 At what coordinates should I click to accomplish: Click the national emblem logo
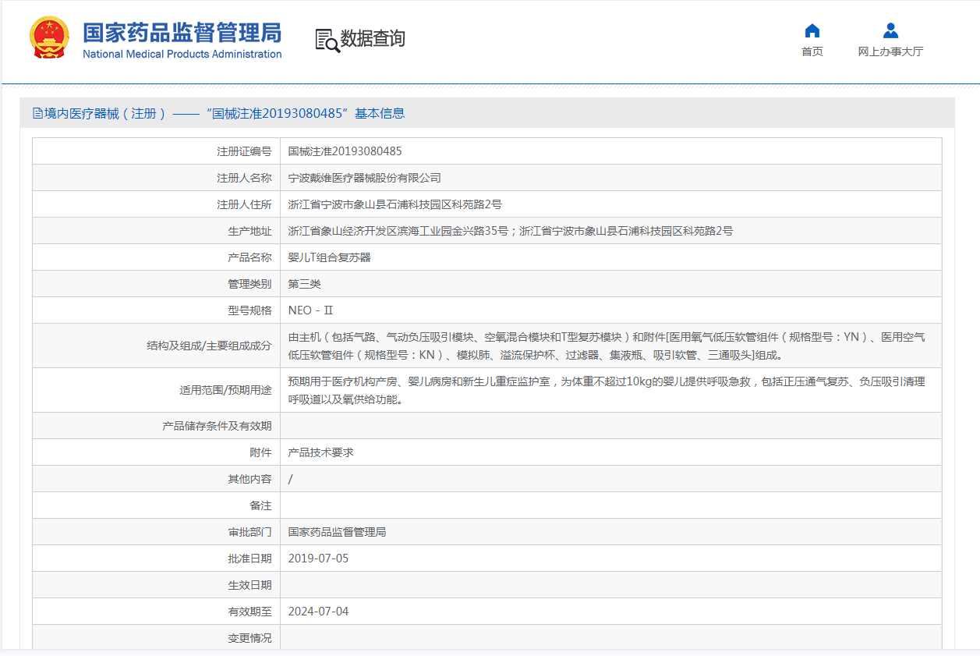point(49,37)
